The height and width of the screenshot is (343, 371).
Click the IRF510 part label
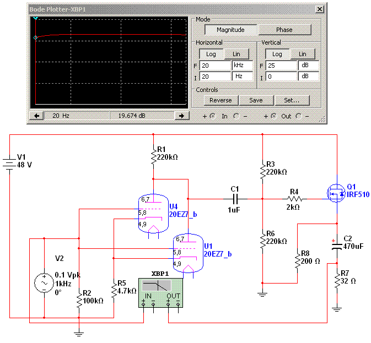click(x=358, y=195)
